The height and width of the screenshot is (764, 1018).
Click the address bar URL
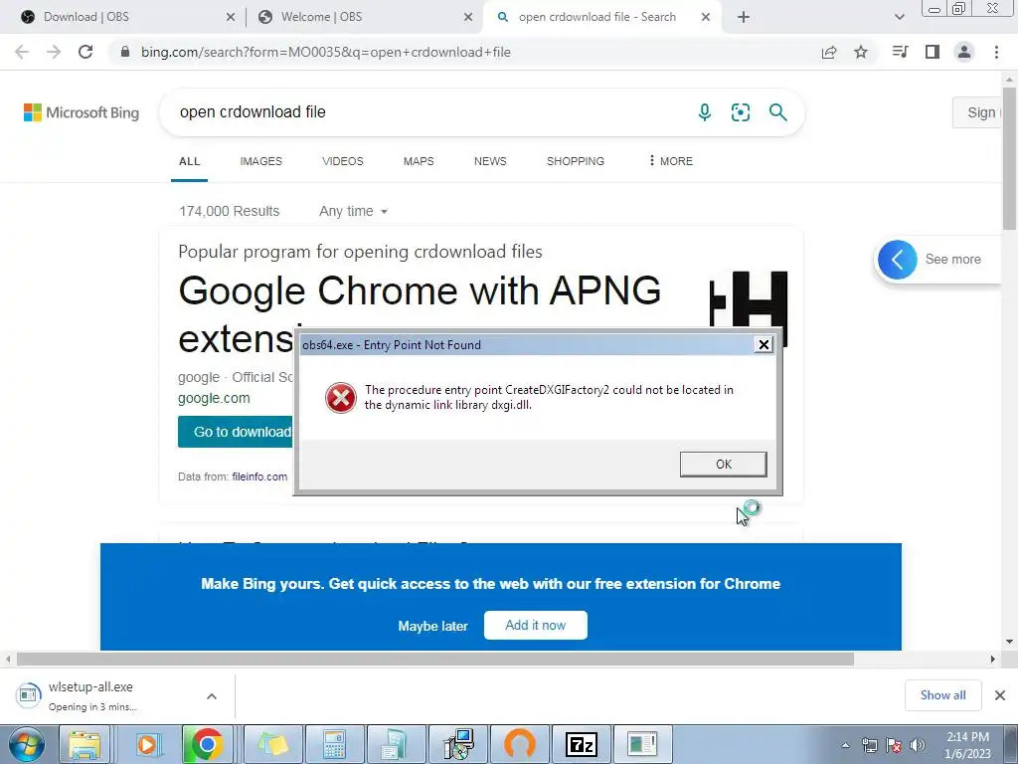click(x=326, y=52)
